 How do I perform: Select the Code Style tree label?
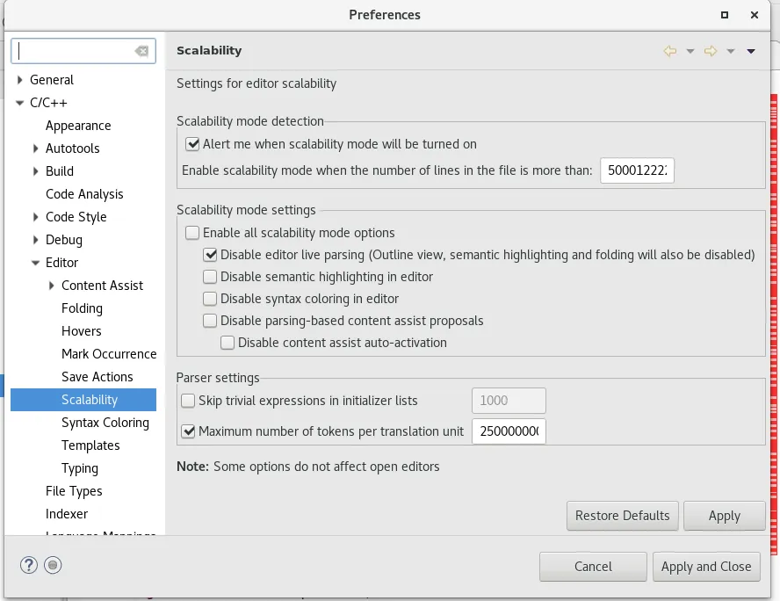[x=76, y=217]
